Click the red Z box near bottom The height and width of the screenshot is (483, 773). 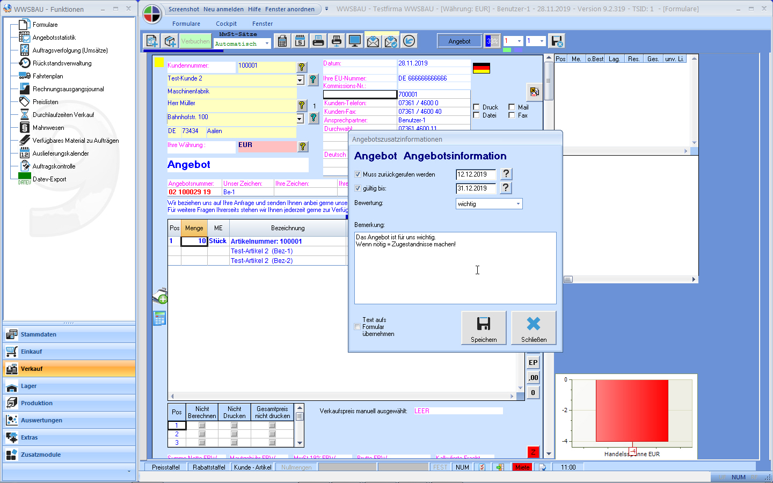click(533, 452)
